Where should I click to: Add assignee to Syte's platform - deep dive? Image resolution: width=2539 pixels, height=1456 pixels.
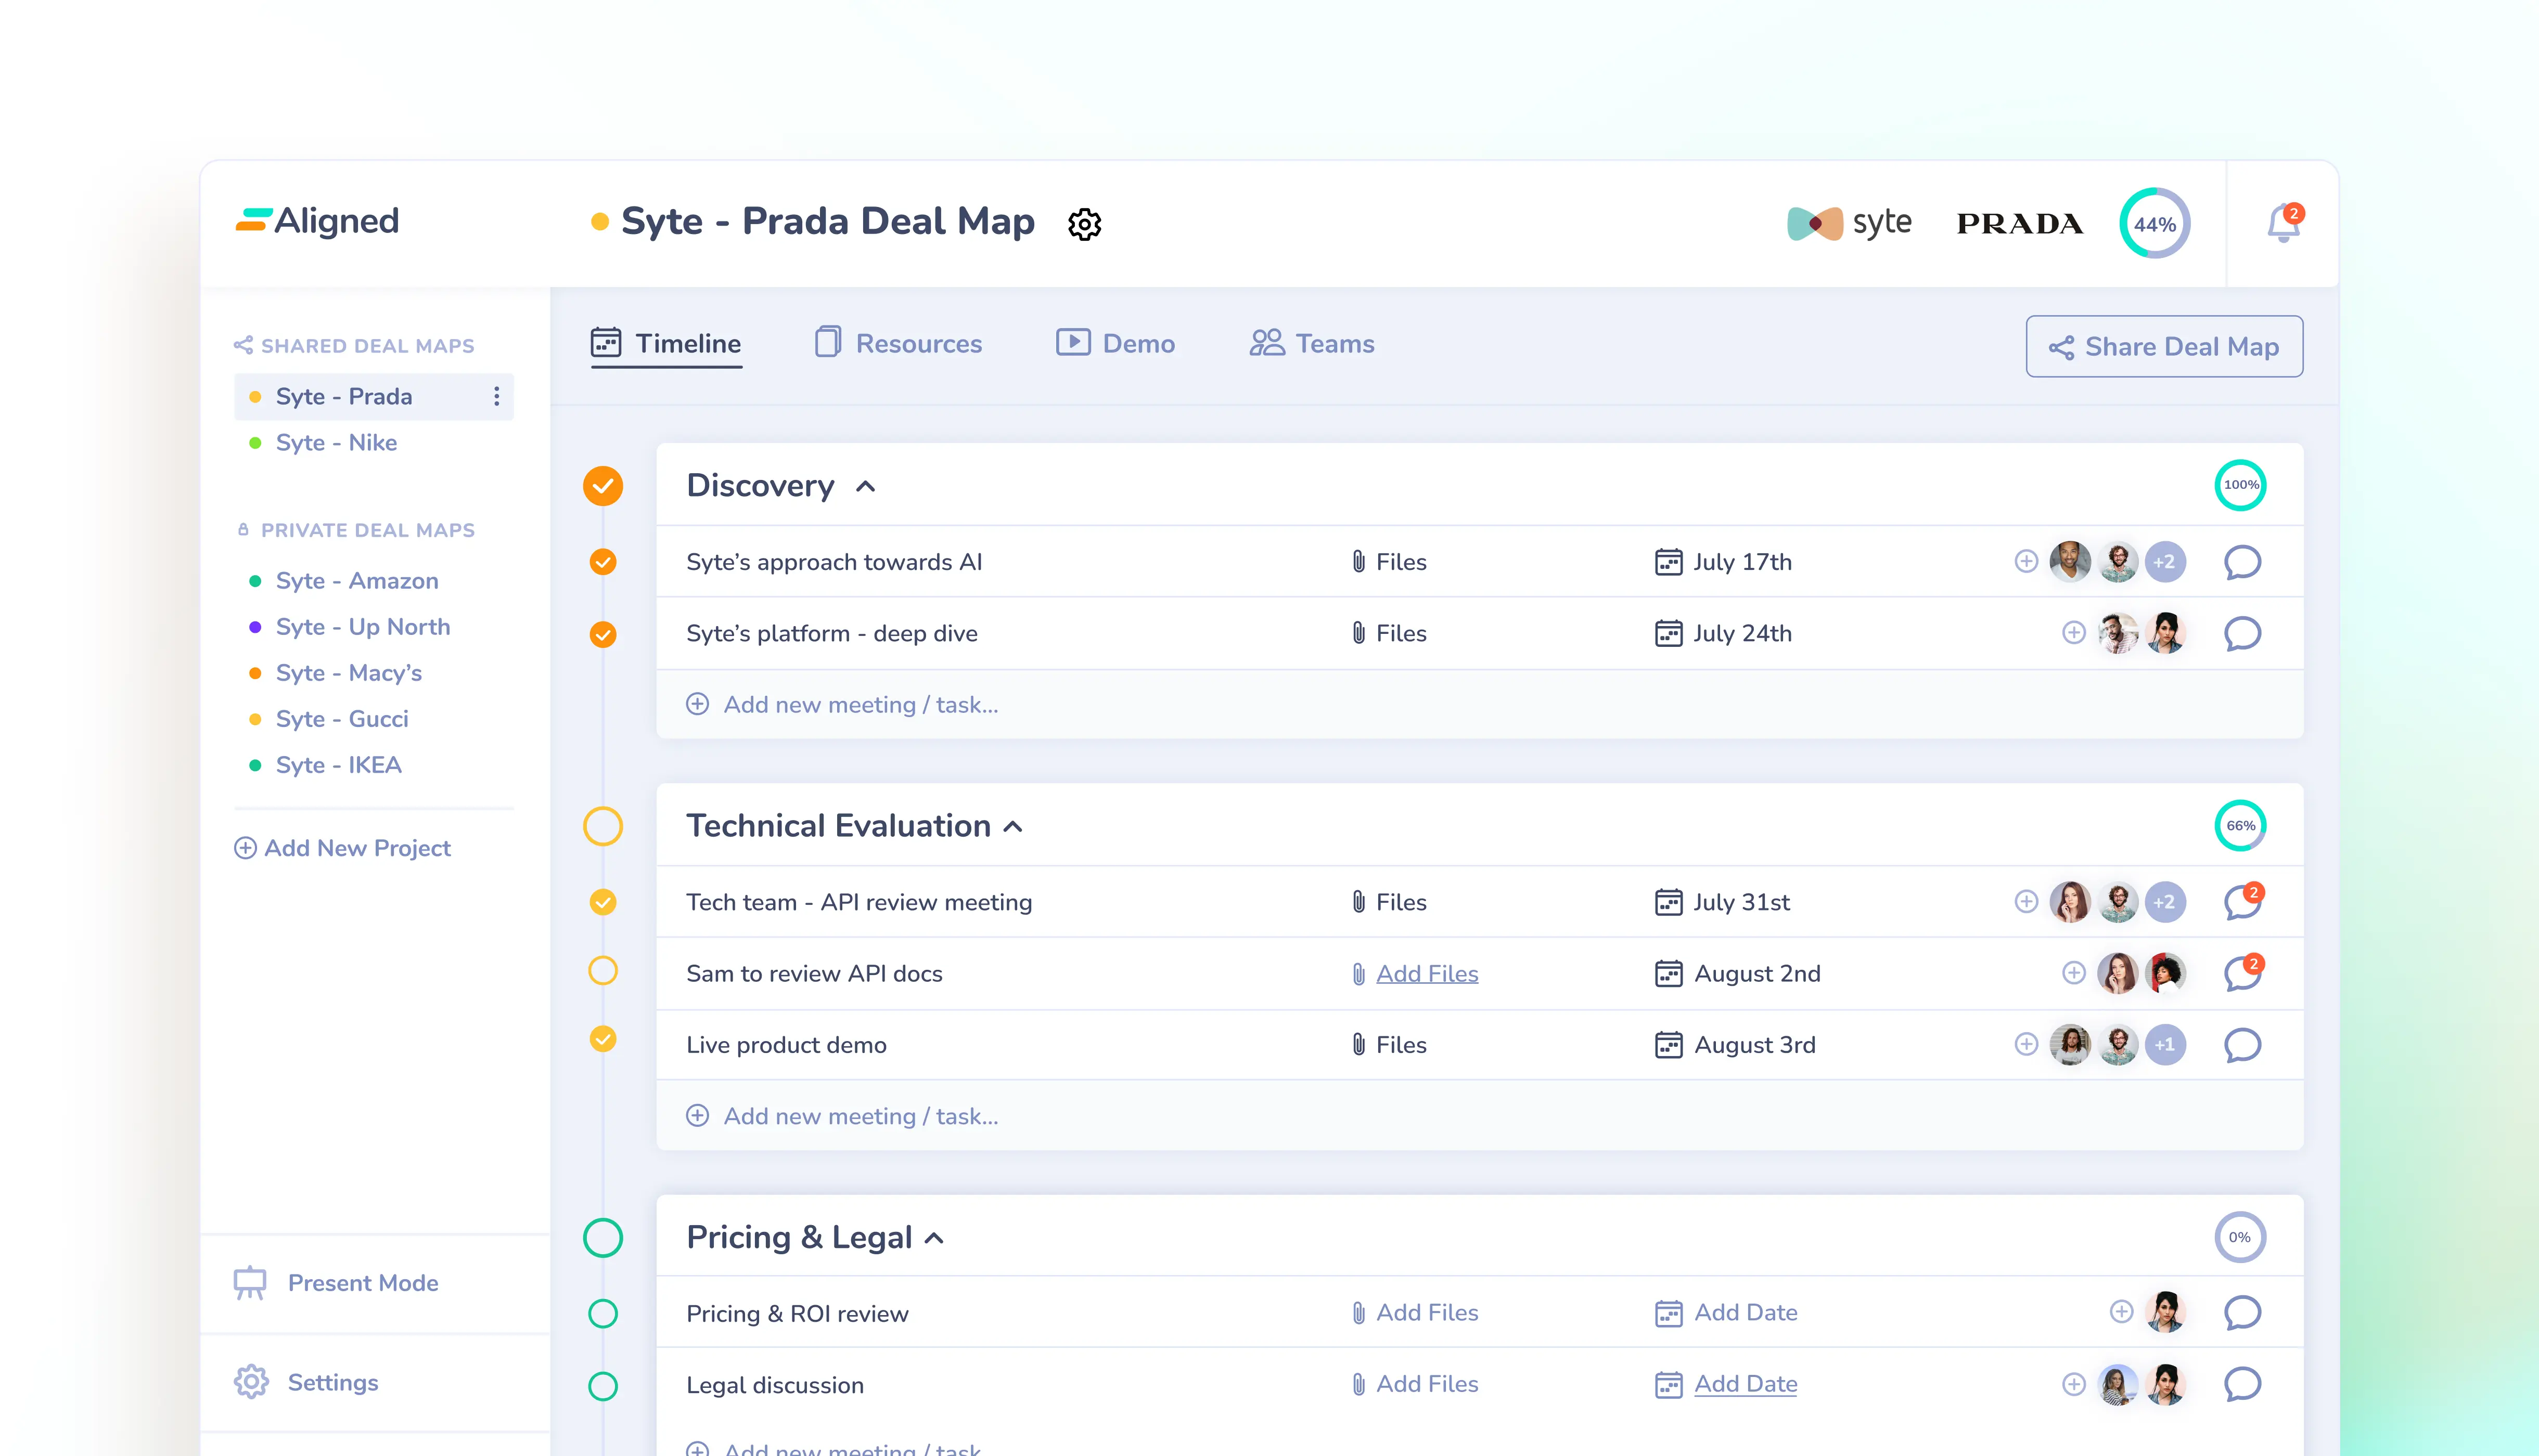pyautogui.click(x=2074, y=633)
